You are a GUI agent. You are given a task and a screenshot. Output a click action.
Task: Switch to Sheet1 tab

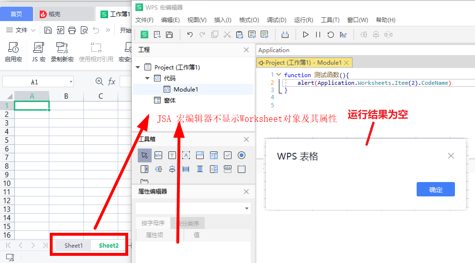click(x=73, y=245)
